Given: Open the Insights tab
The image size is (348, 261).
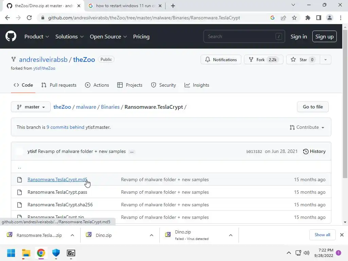Looking at the screenshot, I should (x=197, y=85).
